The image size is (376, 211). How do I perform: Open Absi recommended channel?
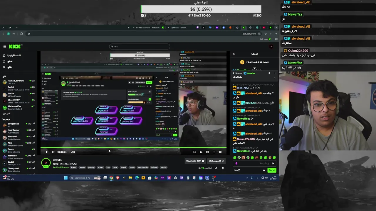[19, 144]
